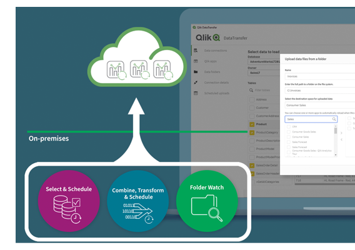This screenshot has width=355, height=250.
Task: Open Scheduled uploads in the sidebar
Action: [217, 93]
